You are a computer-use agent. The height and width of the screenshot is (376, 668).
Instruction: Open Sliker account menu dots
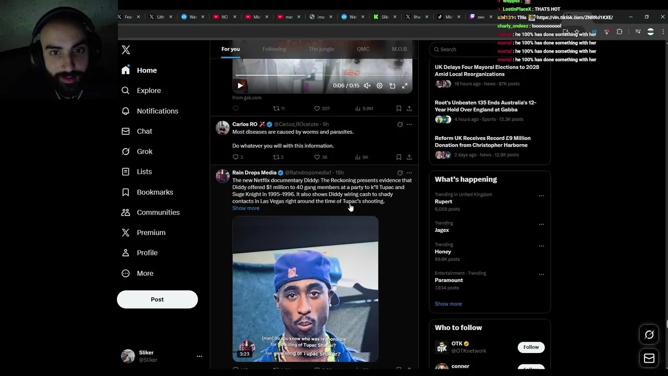point(199,356)
